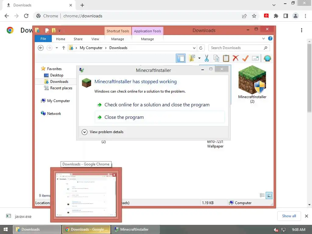Click red extension icon in Chrome toolbar
Screen dimensions: 312x234
(266, 16)
